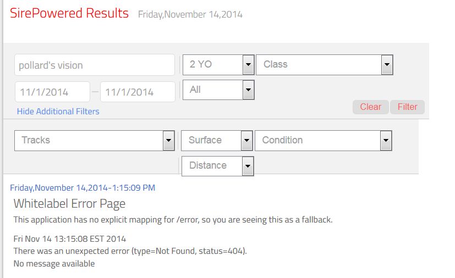Click the "no explicit mapping" error description

click(173, 220)
